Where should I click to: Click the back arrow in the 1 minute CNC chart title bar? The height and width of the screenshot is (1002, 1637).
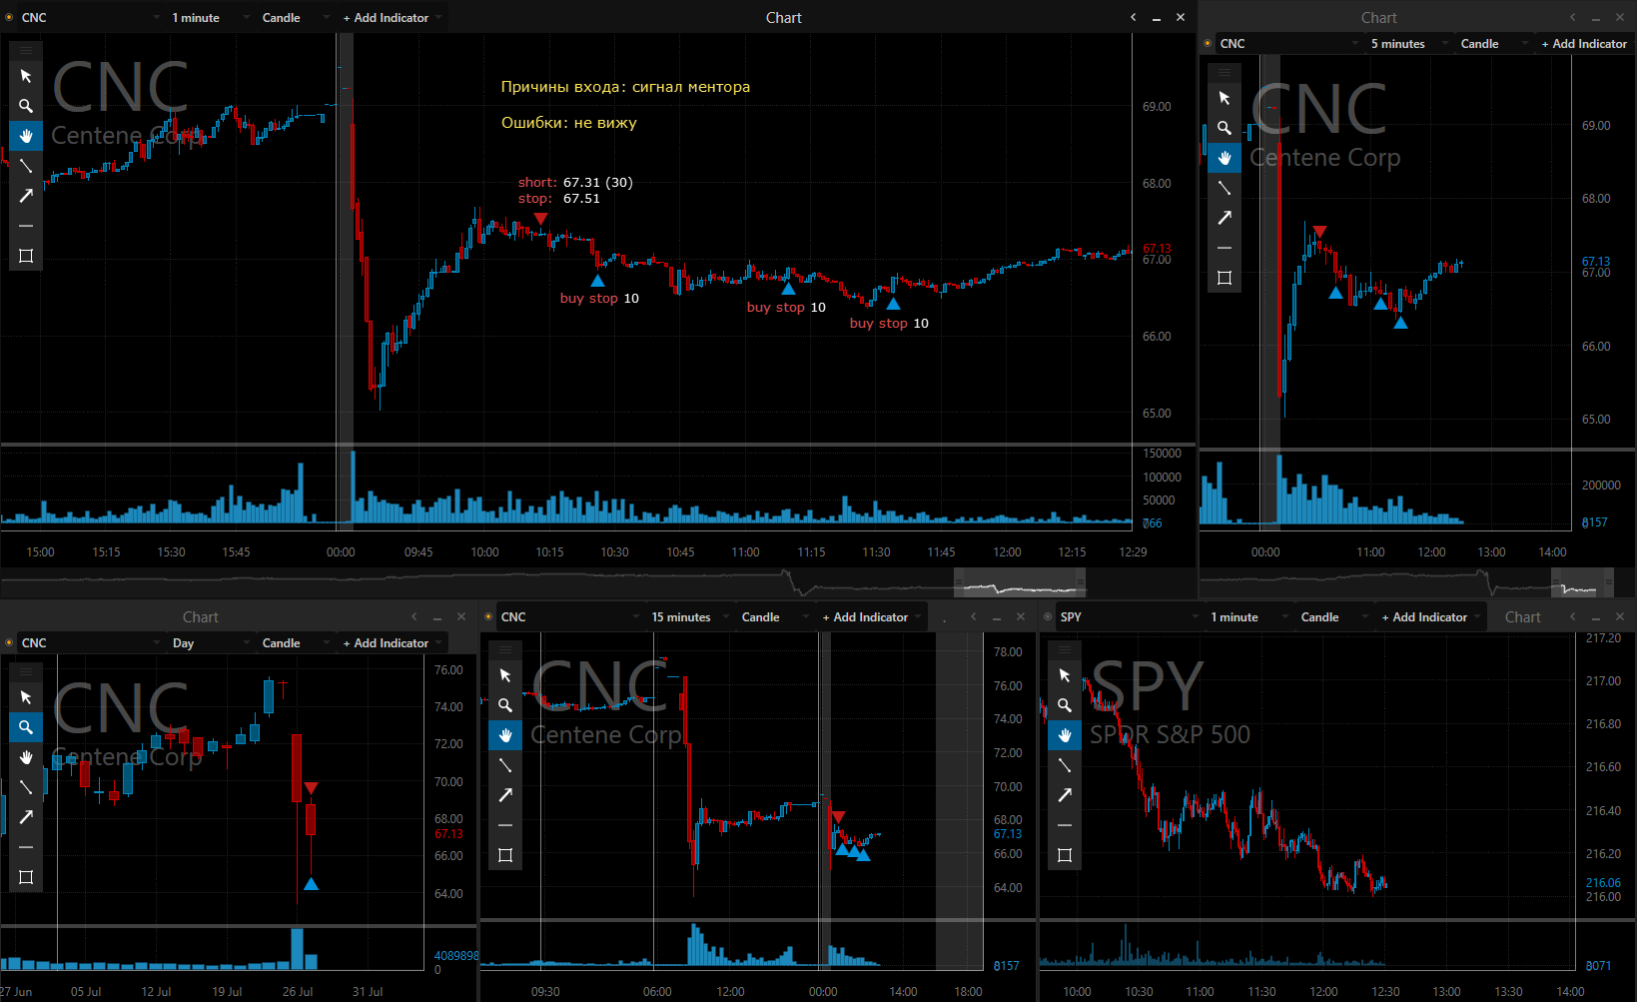[x=1133, y=17]
